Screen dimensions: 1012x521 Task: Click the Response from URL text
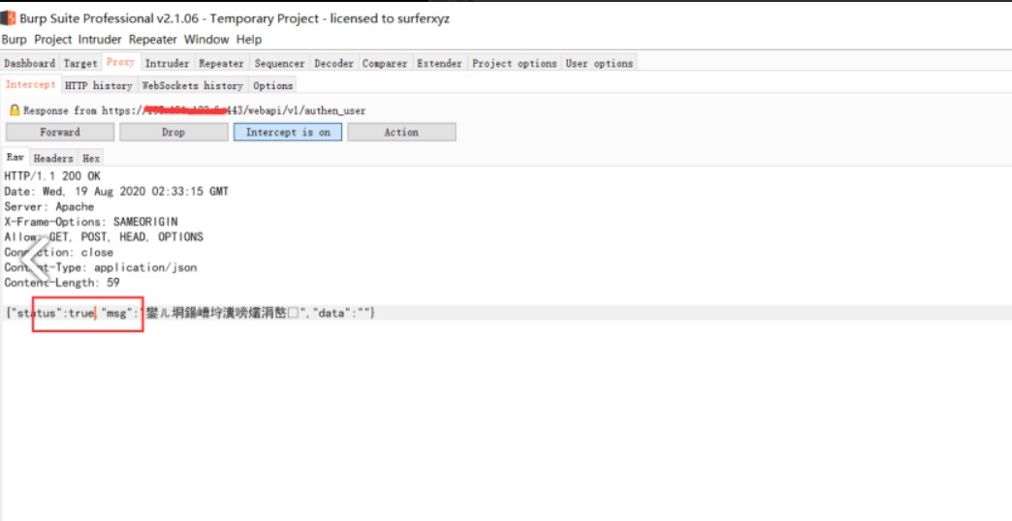coord(194,111)
